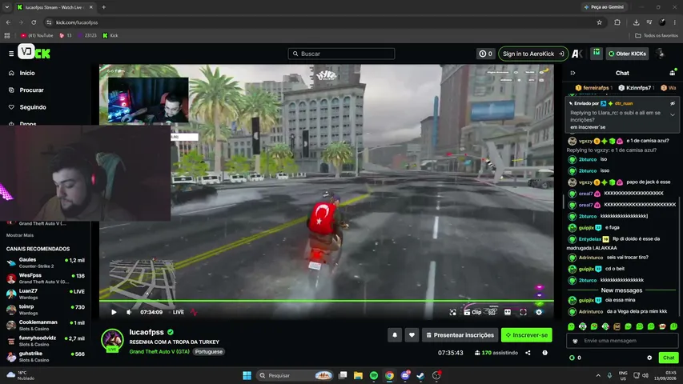Click the Sign in to AeroKick button
683x384 pixels.
pyautogui.click(x=533, y=54)
